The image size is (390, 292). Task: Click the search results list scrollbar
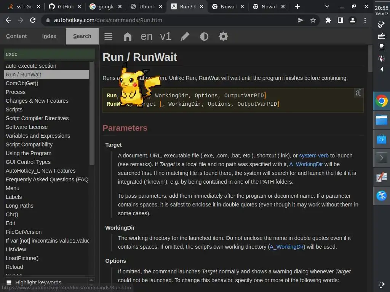click(x=91, y=113)
